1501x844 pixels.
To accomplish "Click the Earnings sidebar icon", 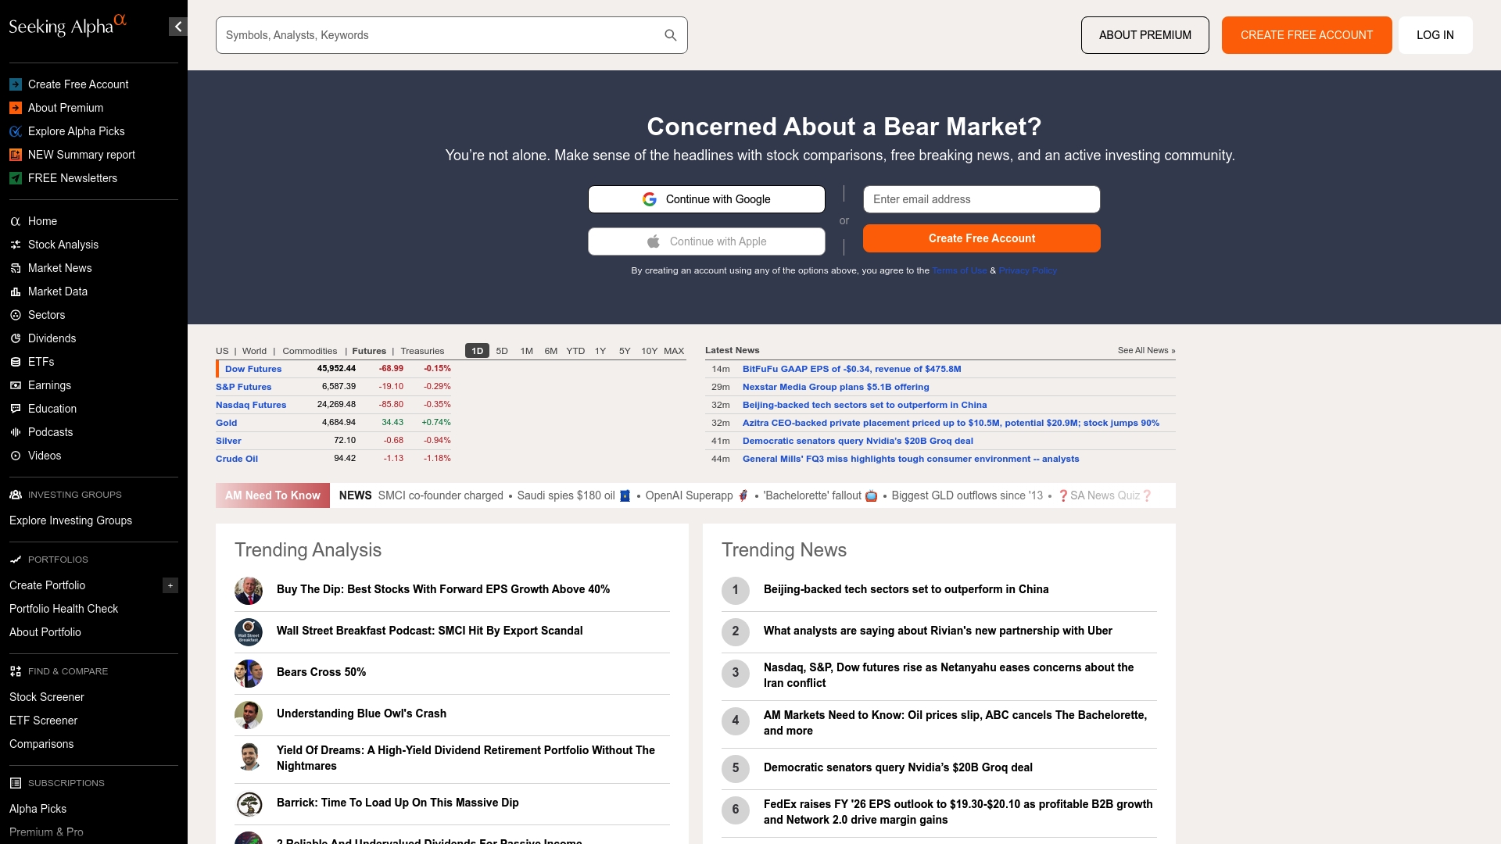I will point(15,385).
